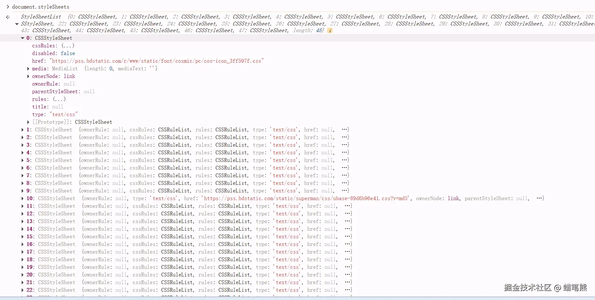Expand stylesheet entry 21
595x300 pixels.
click(x=23, y=283)
